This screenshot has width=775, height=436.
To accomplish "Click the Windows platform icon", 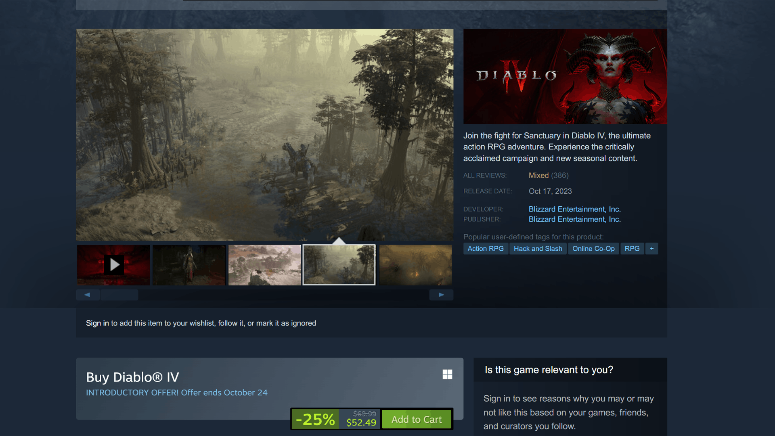I will [447, 374].
